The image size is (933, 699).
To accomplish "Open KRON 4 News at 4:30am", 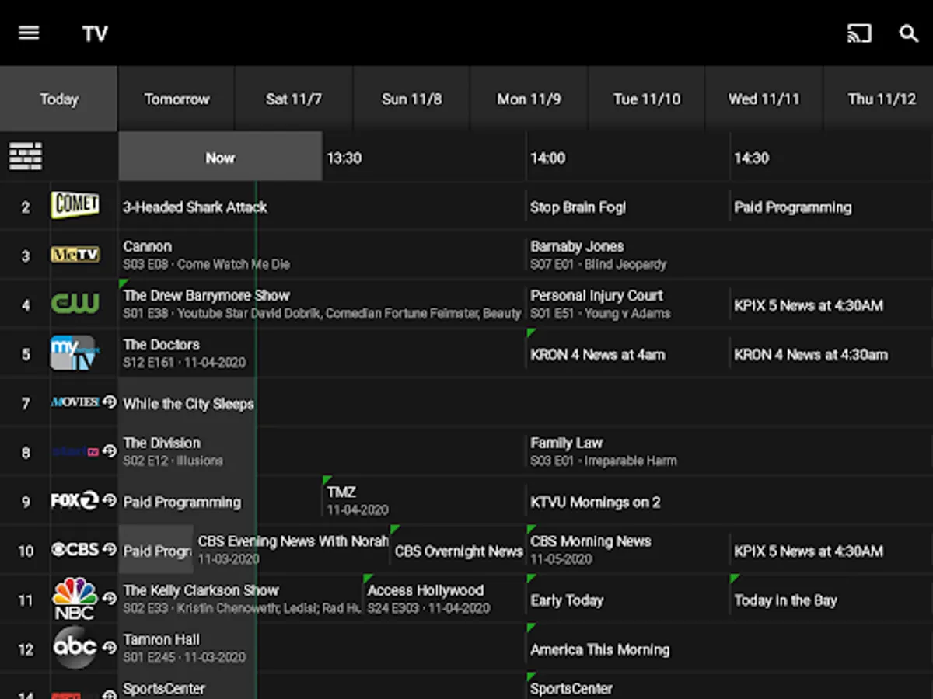I will point(831,353).
